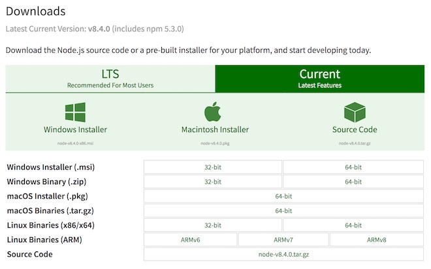The width and height of the screenshot is (431, 269).
Task: Download 32-bit Linux Binaries (x86/x64)
Action: point(212,225)
